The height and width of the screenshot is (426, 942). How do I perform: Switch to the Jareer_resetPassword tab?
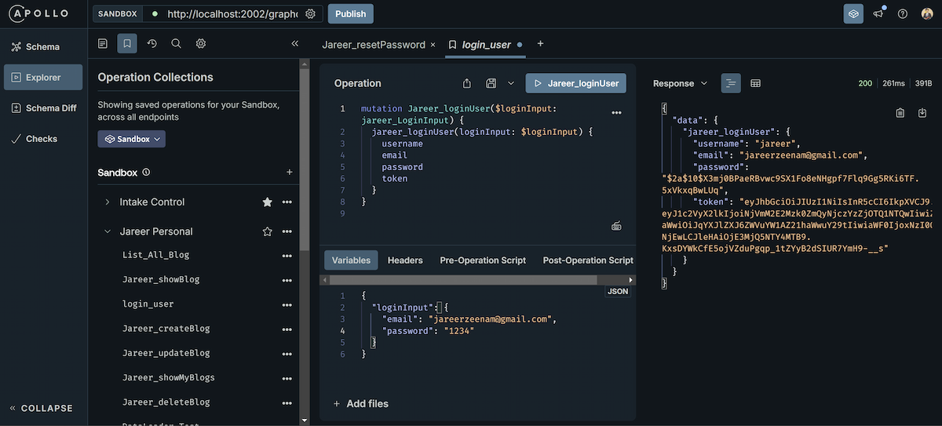pyautogui.click(x=374, y=45)
